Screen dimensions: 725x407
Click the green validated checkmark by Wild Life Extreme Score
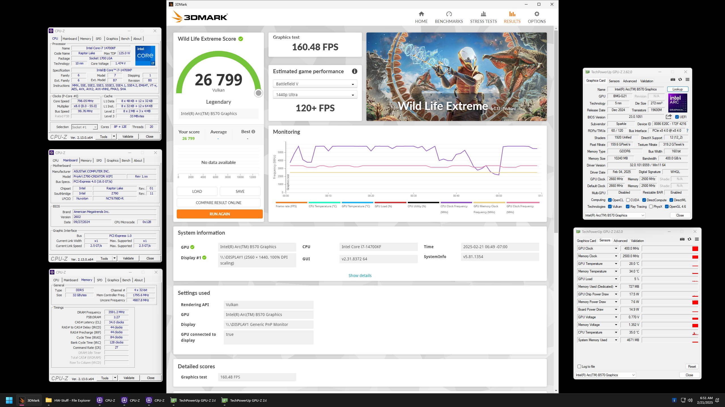(241, 39)
